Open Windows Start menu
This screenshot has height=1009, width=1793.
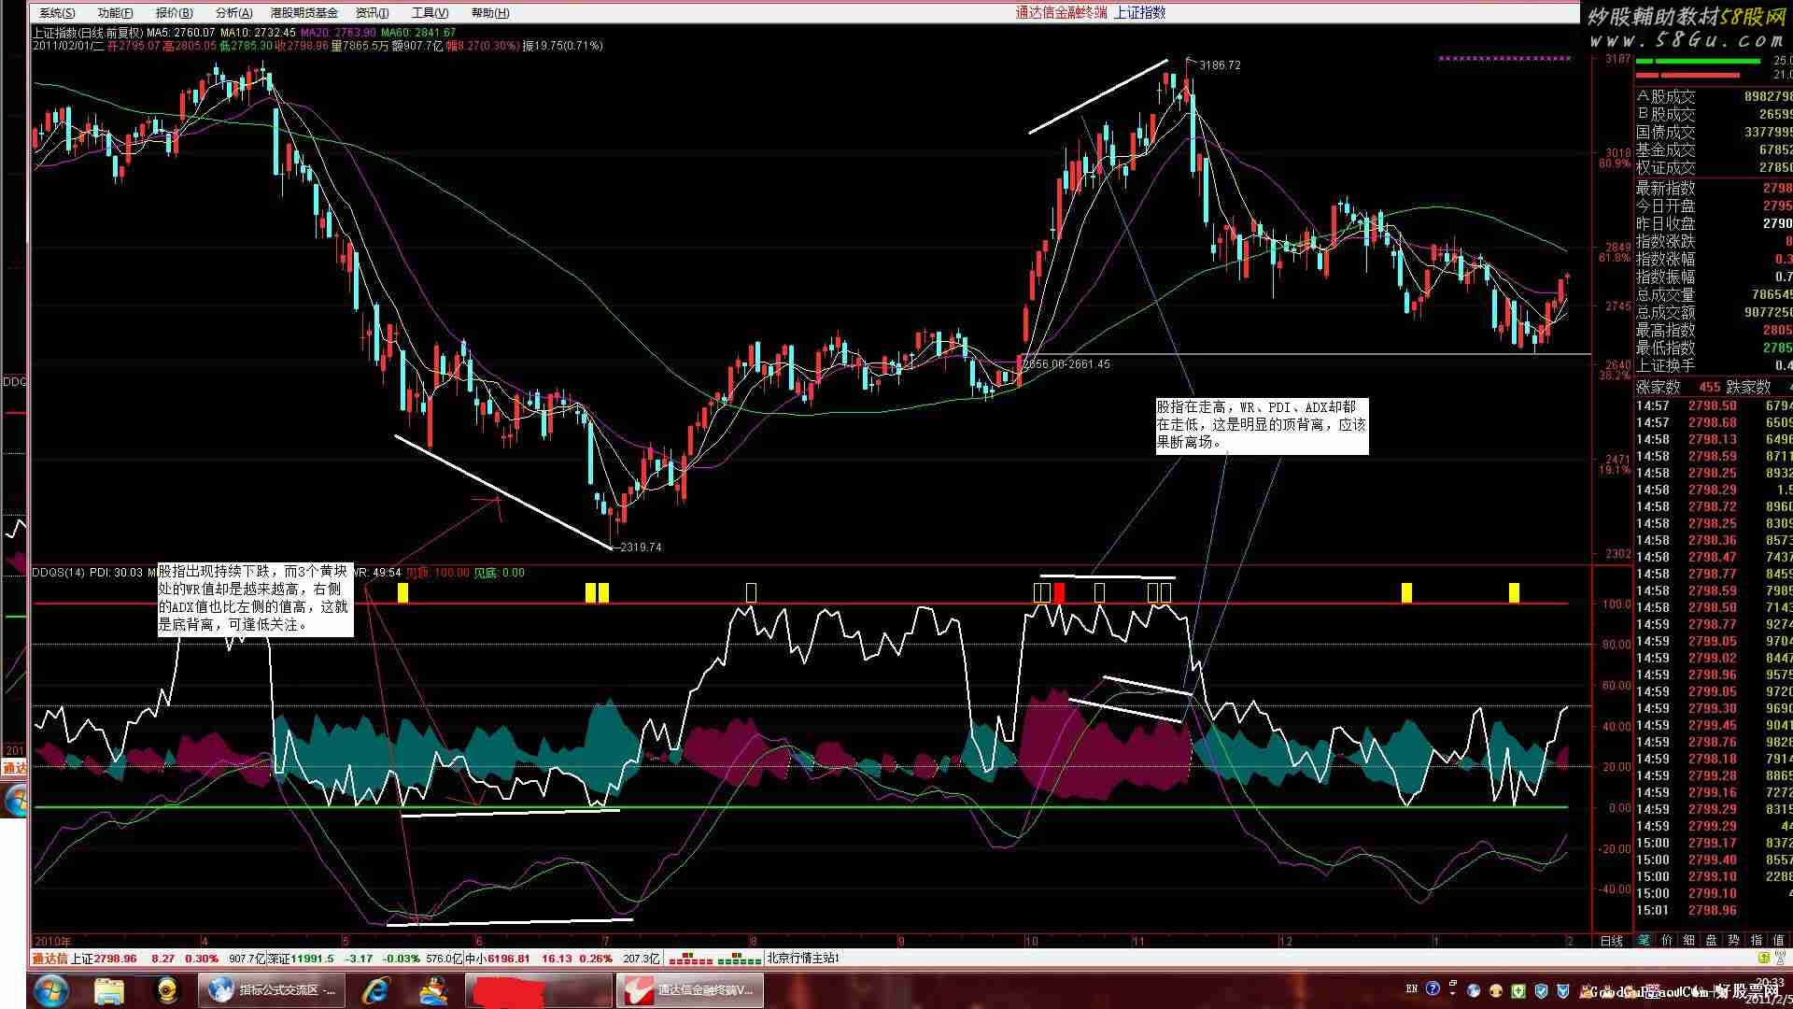coord(49,989)
